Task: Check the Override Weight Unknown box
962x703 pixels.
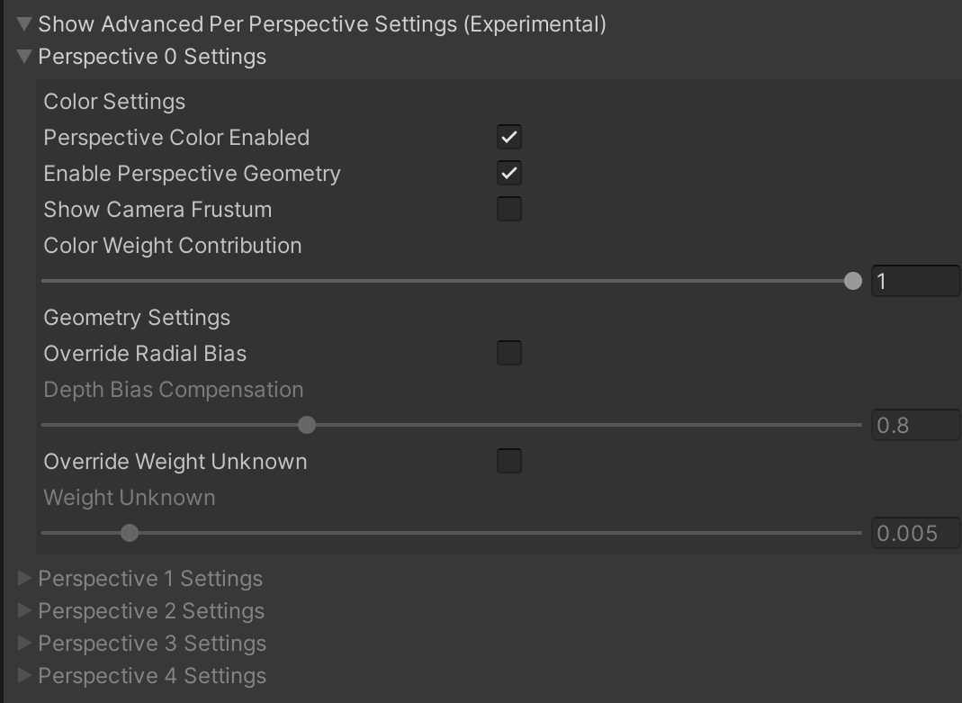Action: [509, 462]
